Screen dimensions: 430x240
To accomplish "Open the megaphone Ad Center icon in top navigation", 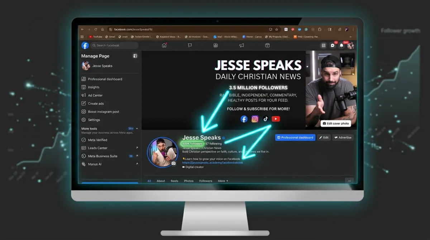I will coord(242,45).
